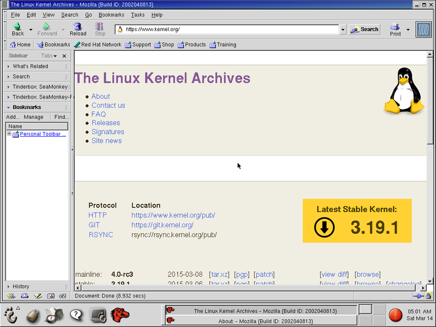Screen dimensions: 436x327
Task: Click the Stop loading icon
Action: (100, 29)
